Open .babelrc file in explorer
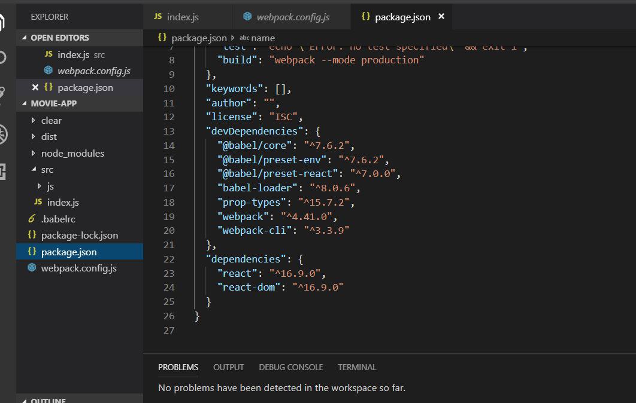636x403 pixels. pyautogui.click(x=58, y=219)
